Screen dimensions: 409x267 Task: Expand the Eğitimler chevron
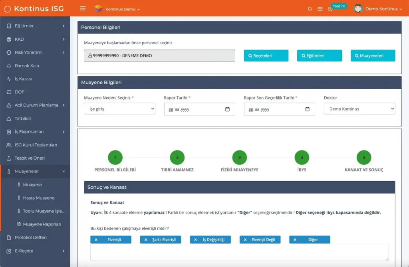pos(64,26)
